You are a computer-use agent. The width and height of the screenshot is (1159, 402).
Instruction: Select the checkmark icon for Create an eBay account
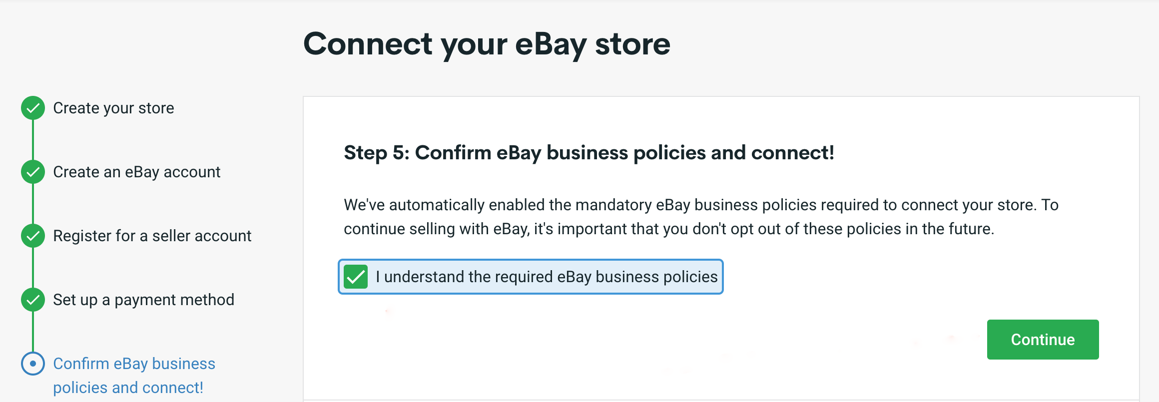(32, 171)
